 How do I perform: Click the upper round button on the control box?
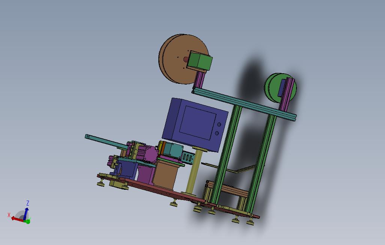click(x=219, y=124)
